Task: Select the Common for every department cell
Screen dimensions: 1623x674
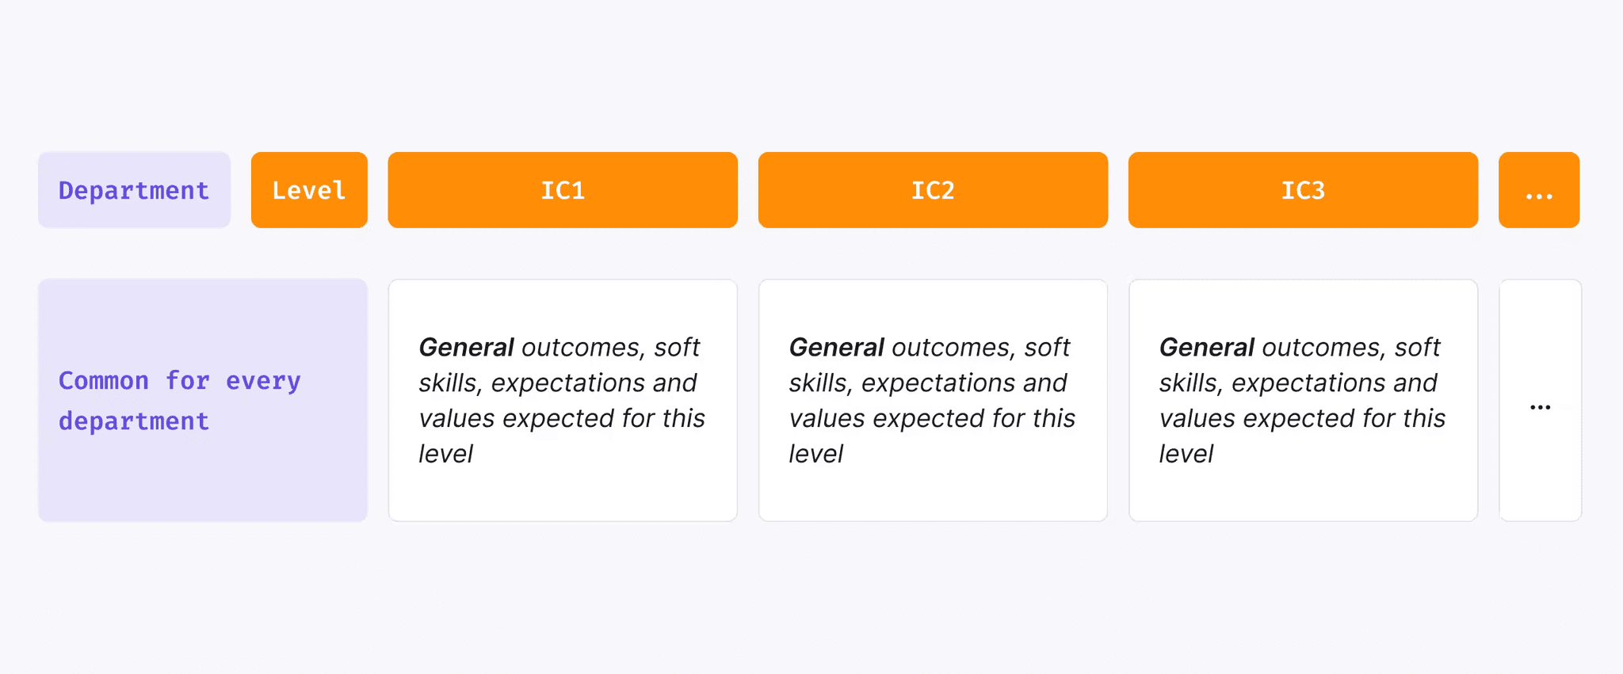Action: click(x=203, y=400)
